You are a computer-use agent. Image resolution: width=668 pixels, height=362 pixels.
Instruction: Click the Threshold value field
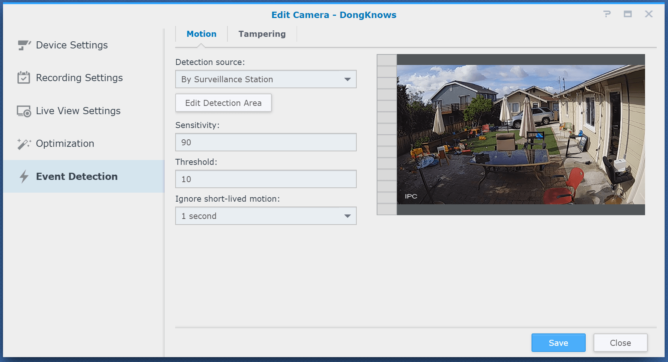(265, 179)
